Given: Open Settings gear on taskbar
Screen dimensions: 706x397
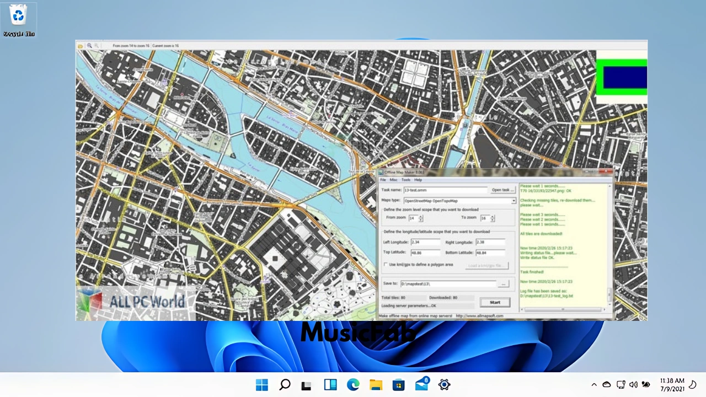Looking at the screenshot, I should pos(444,385).
